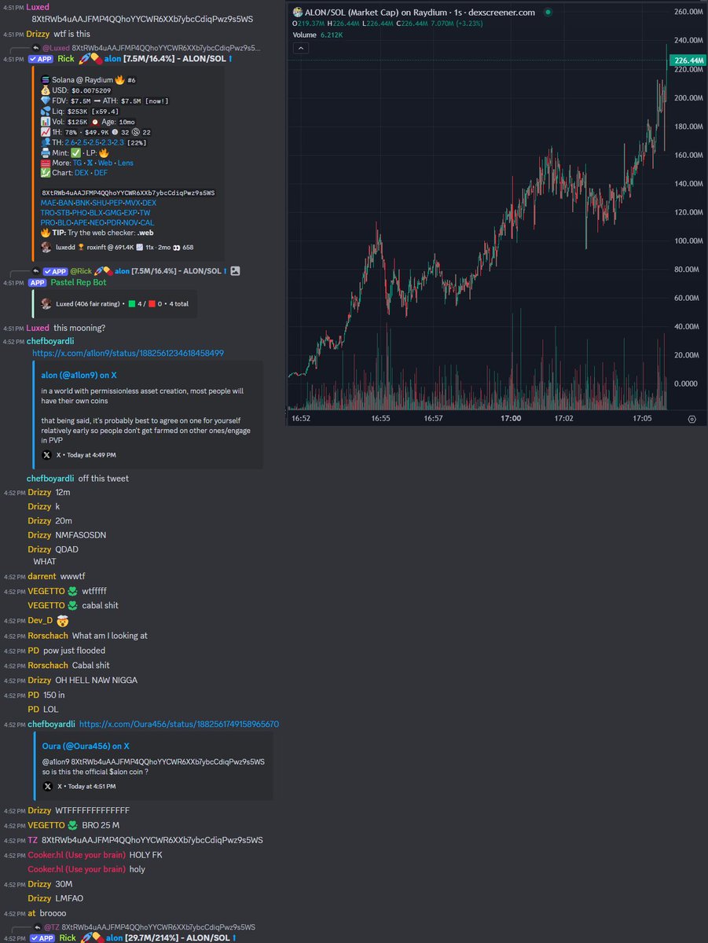
Task: Open the TRO trading bot link
Action: (x=47, y=213)
